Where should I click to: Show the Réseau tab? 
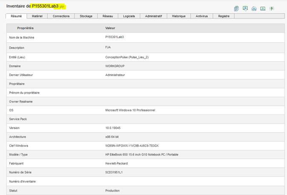108,16
